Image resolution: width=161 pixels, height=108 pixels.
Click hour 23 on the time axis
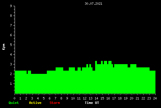point(149,98)
